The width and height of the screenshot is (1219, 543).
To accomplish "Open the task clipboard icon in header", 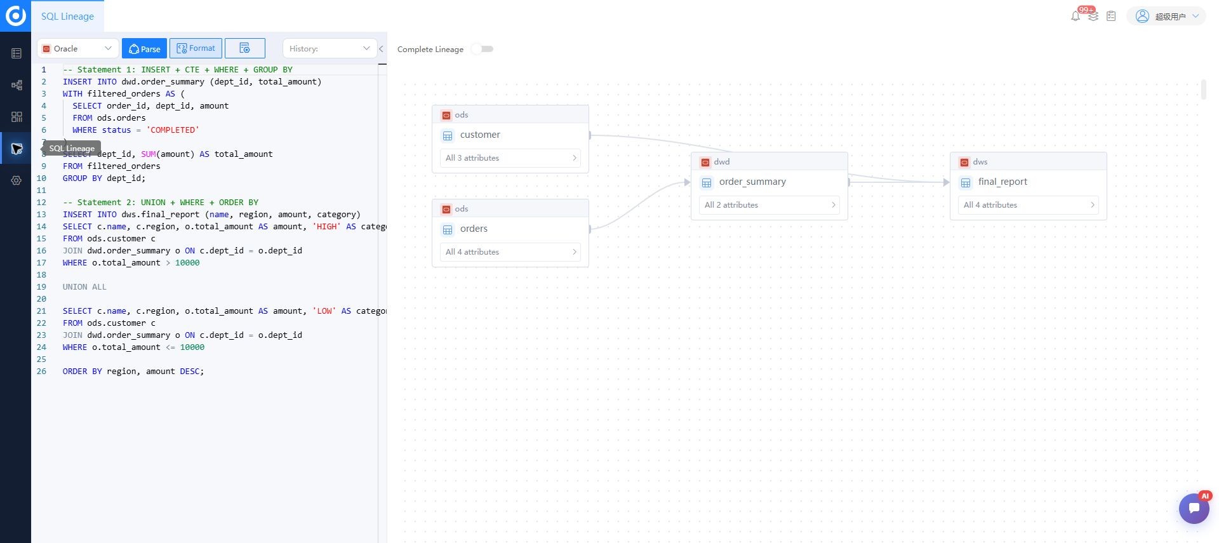I will [x=1111, y=16].
